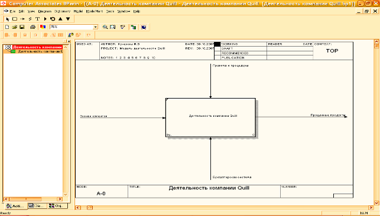Open the Diagram menu
Screen dimensions: 380x216
pos(45,11)
